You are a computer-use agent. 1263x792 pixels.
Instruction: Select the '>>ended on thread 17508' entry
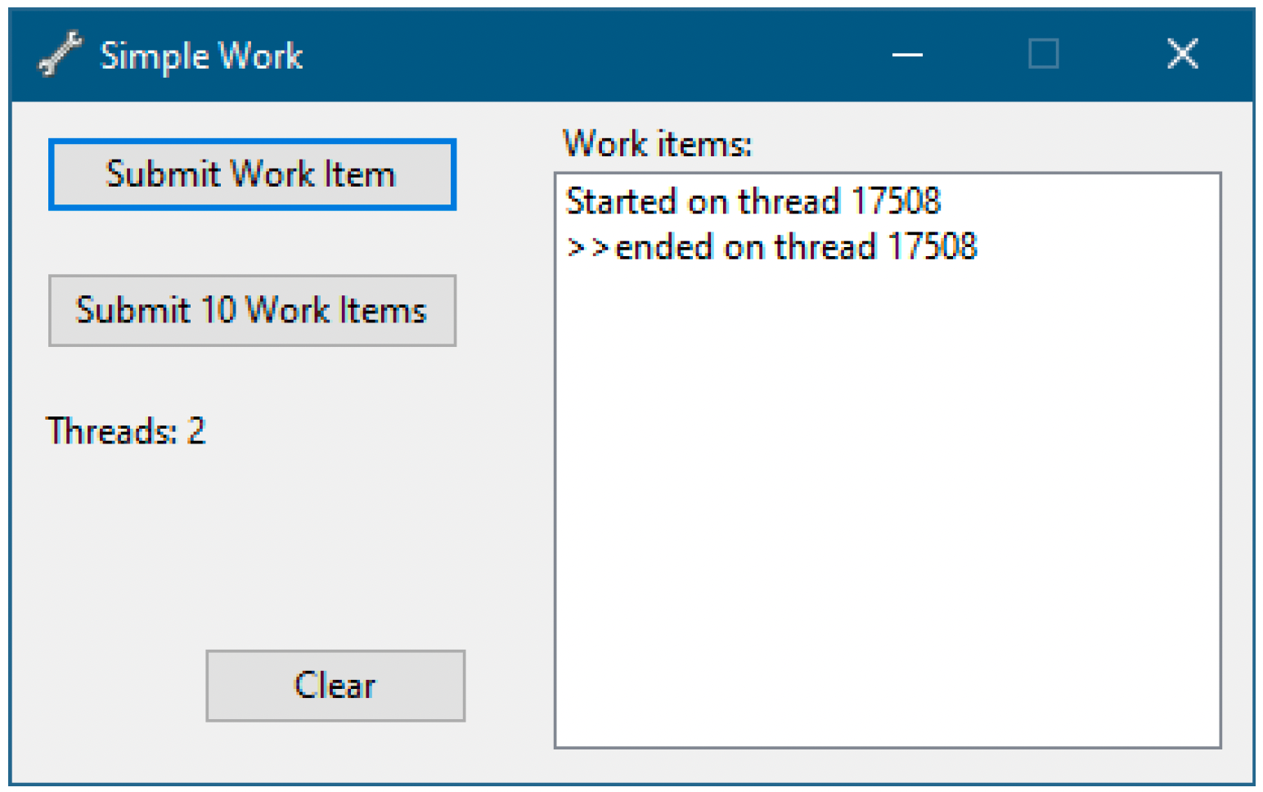[771, 246]
